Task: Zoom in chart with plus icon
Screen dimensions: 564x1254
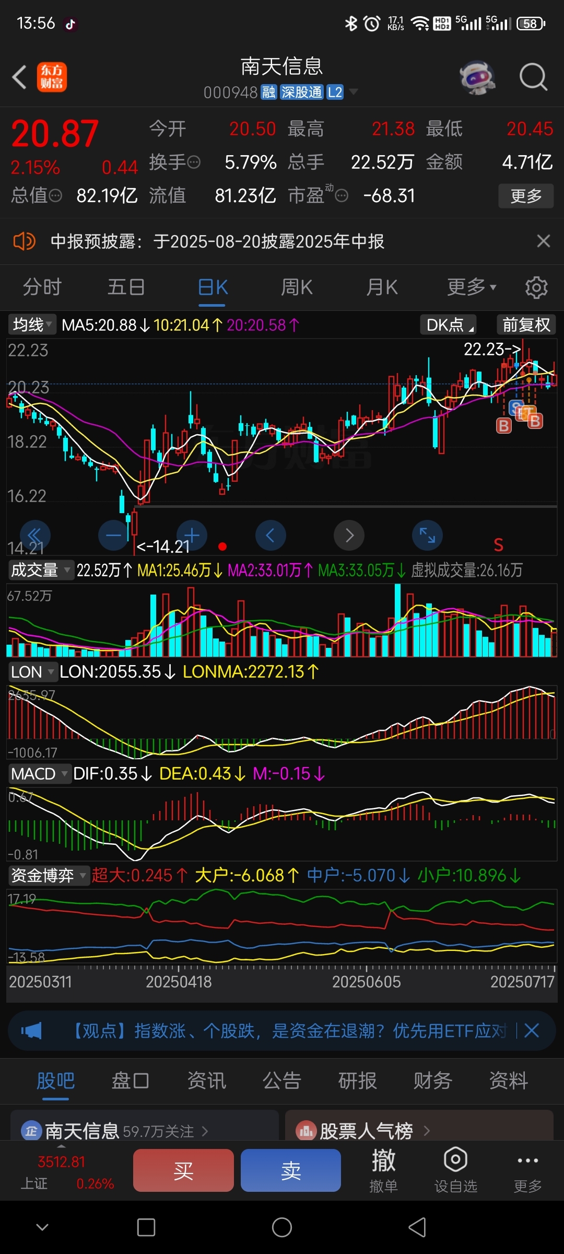Action: pyautogui.click(x=192, y=536)
